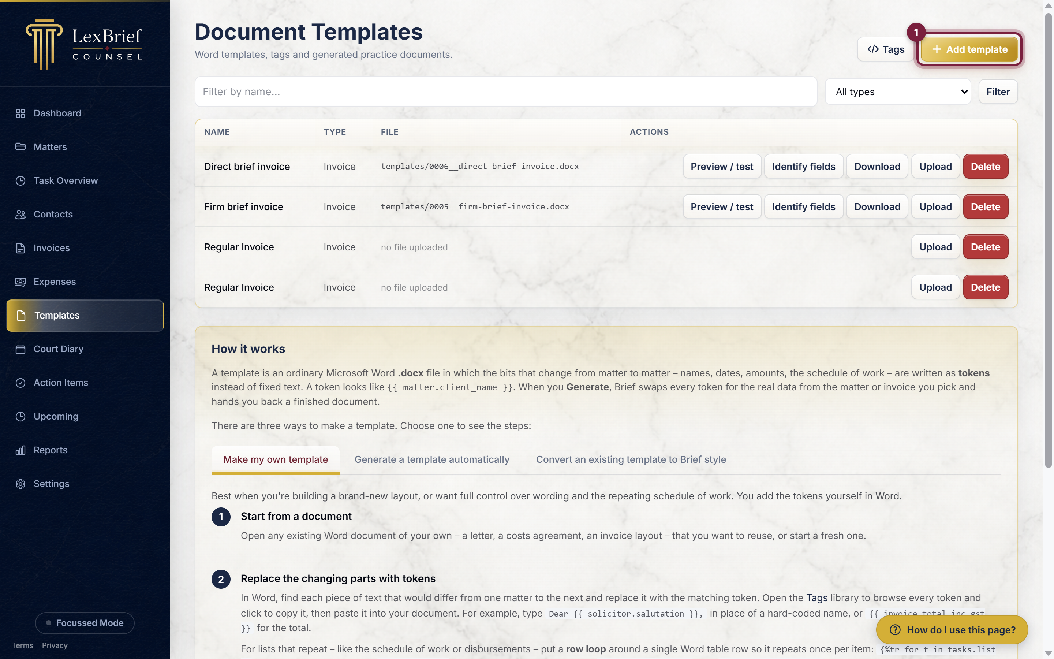Click the Reports bar chart icon

20,450
